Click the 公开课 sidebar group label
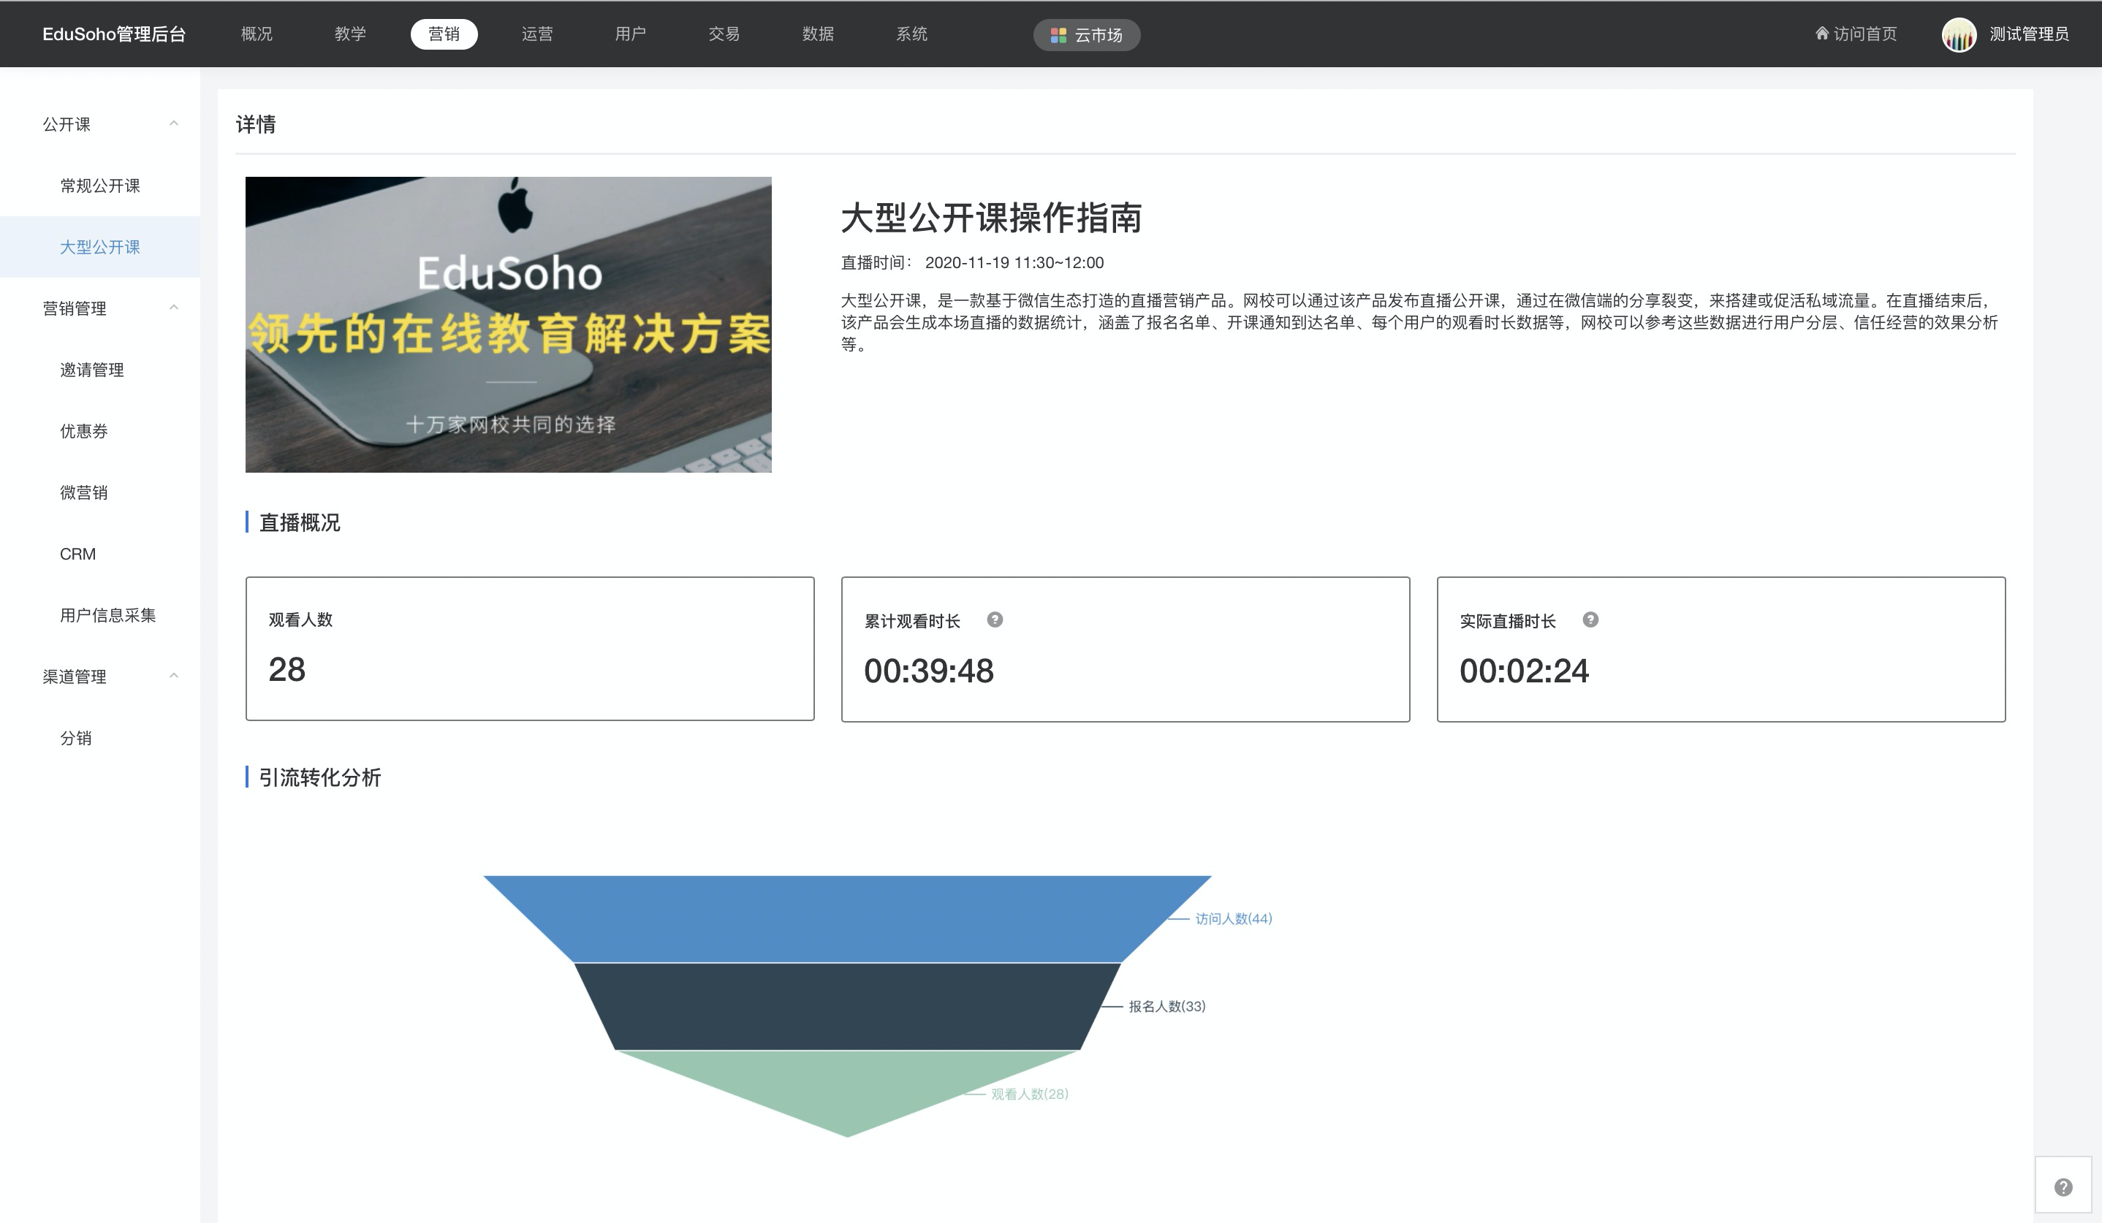Image resolution: width=2102 pixels, height=1223 pixels. 67,124
